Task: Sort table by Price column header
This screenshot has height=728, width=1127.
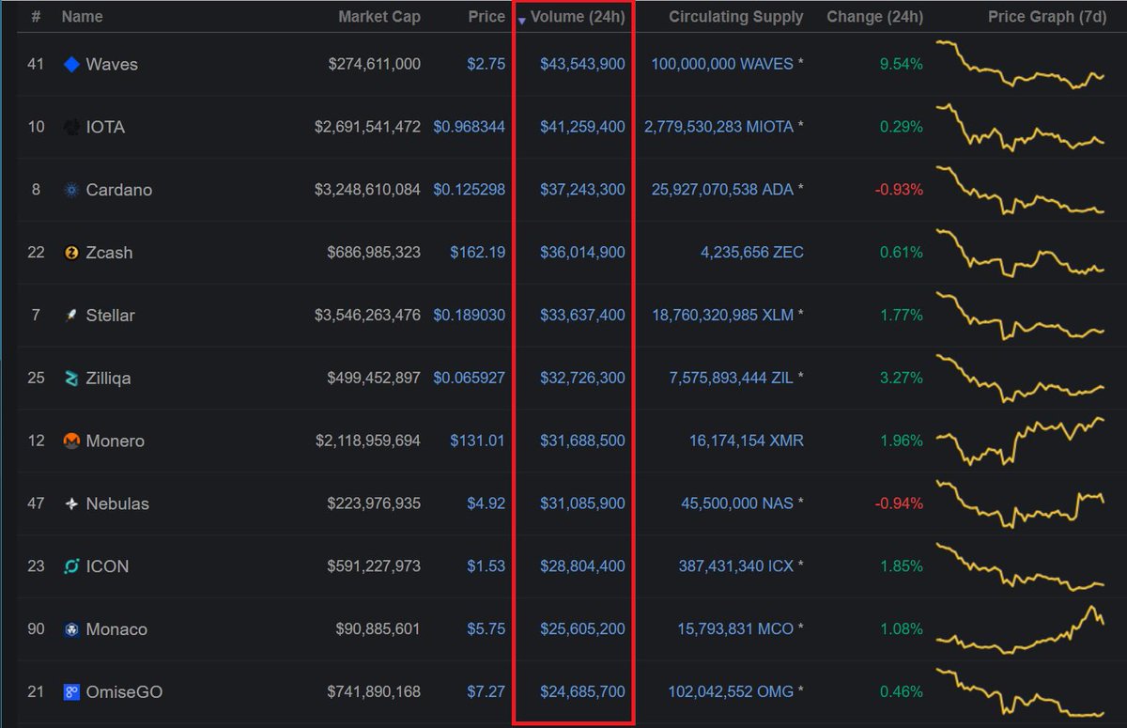Action: [x=486, y=17]
